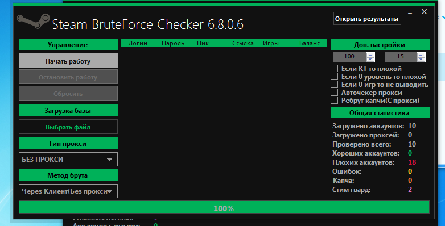The height and width of the screenshot is (226, 445).
Task: Select the Игры column header
Action: (270, 43)
